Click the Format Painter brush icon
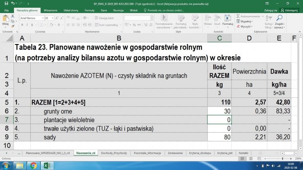This screenshot has width=303, height=170. pos(13,26)
